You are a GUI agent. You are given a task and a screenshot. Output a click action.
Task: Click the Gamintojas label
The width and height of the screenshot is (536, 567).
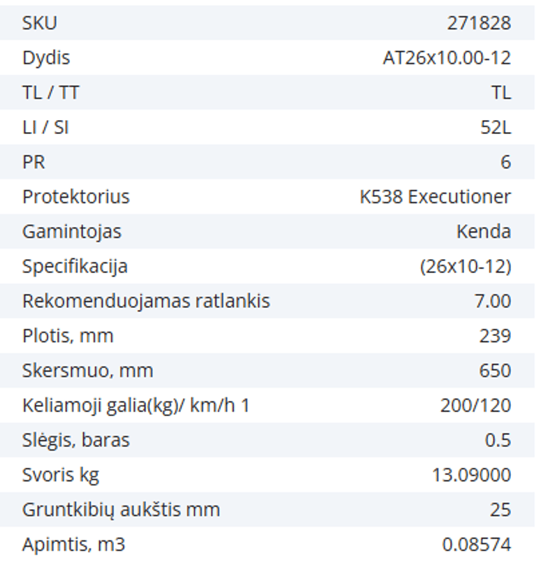(x=71, y=231)
